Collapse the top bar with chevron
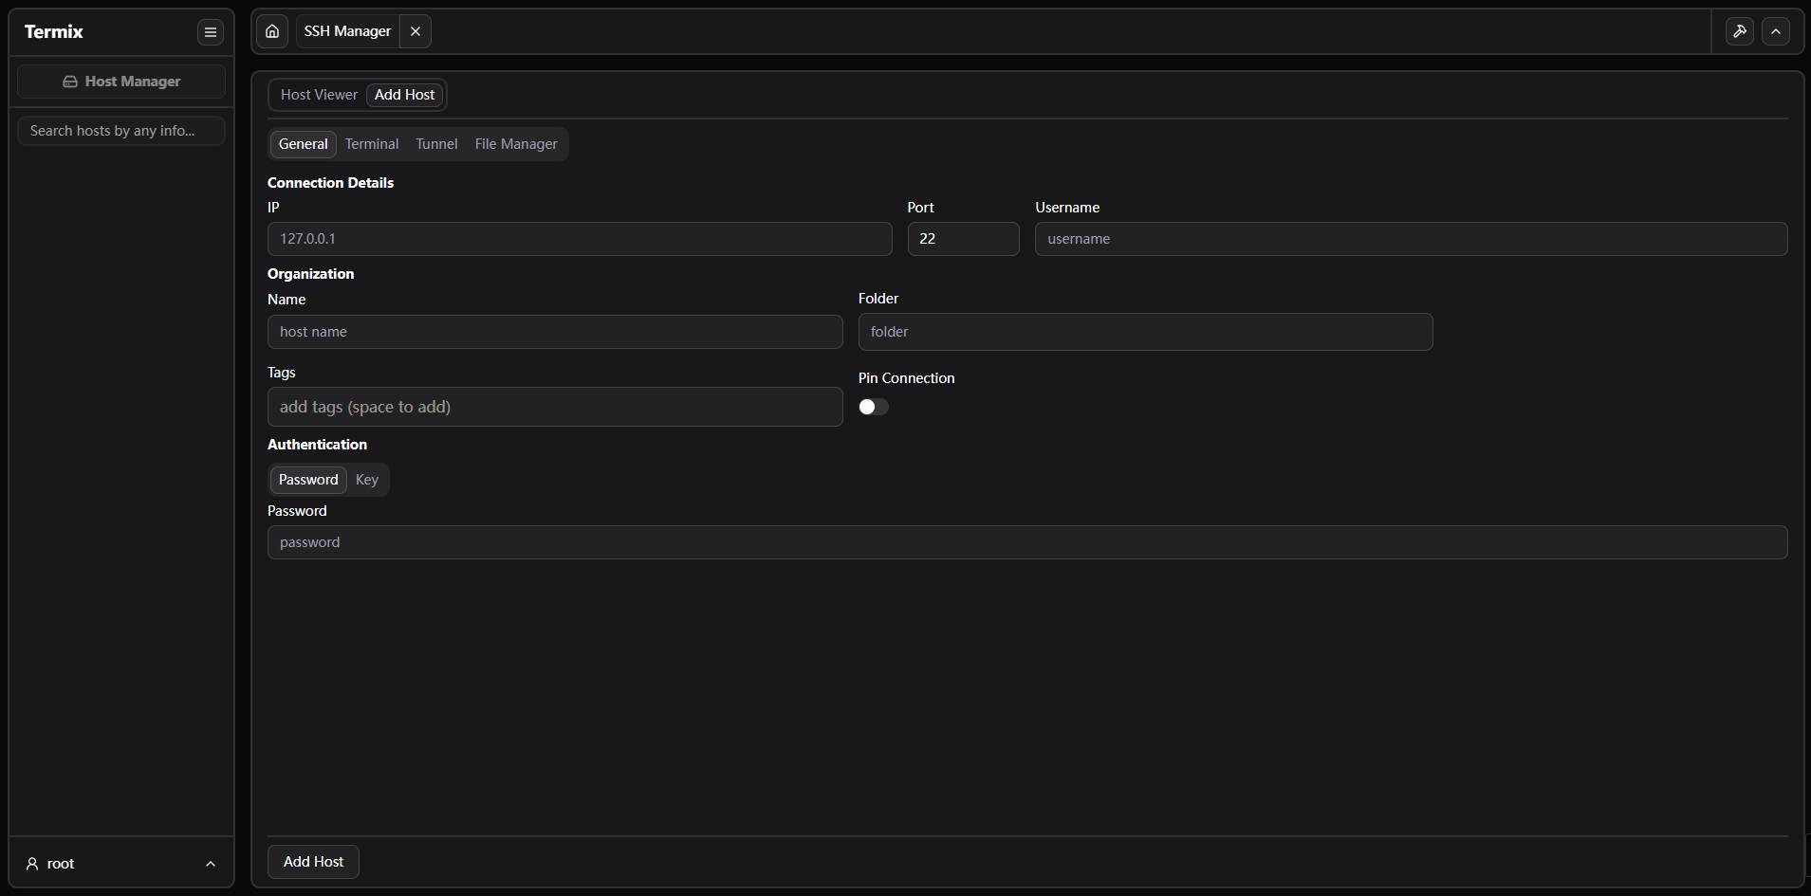1811x896 pixels. tap(1776, 31)
